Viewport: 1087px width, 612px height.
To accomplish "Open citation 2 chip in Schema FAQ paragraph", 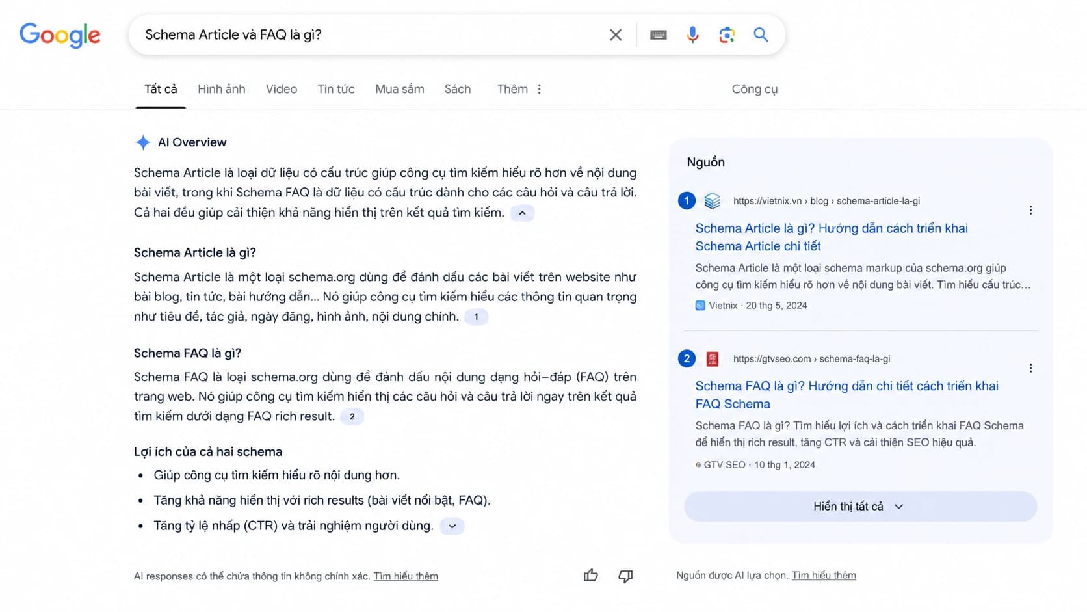I will point(352,416).
